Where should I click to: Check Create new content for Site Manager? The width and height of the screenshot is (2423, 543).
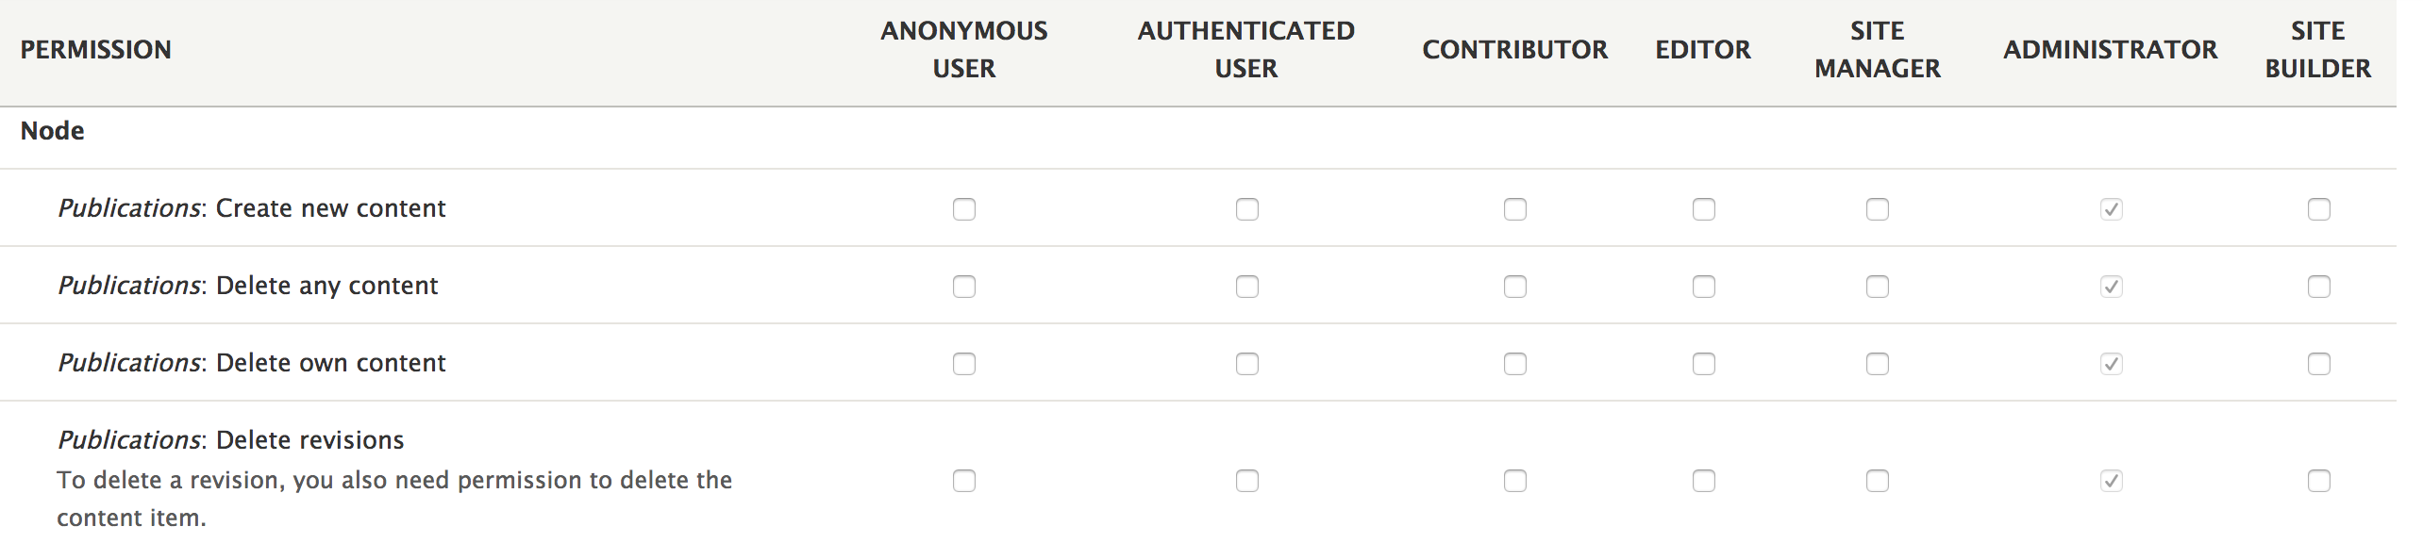click(x=1877, y=209)
